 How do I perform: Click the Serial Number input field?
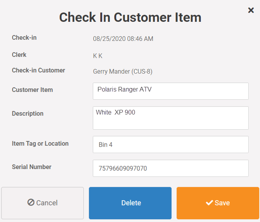pos(171,168)
